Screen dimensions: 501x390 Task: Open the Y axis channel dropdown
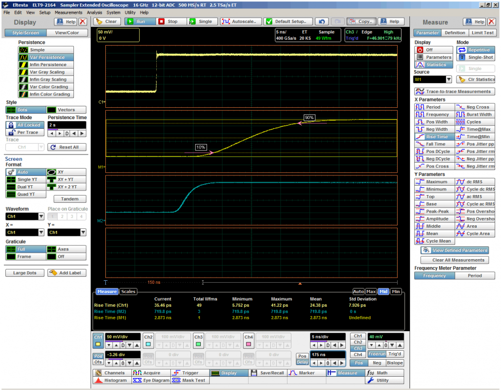pos(83,232)
